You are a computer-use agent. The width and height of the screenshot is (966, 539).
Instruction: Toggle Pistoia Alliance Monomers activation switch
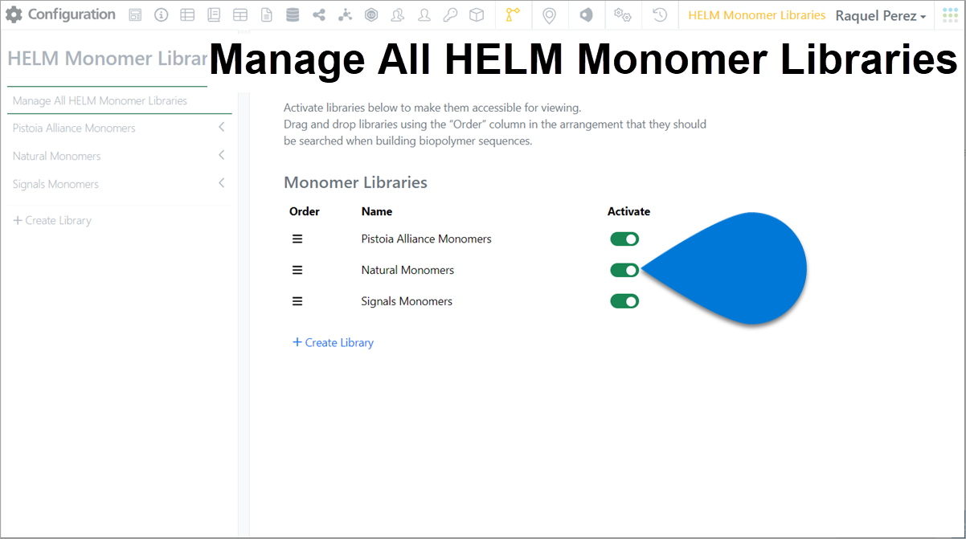[624, 239]
